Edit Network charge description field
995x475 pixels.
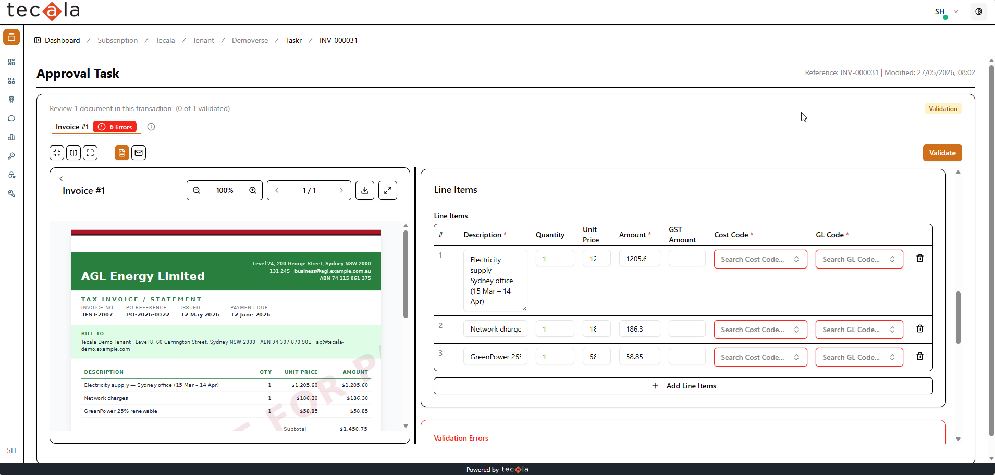click(x=495, y=329)
